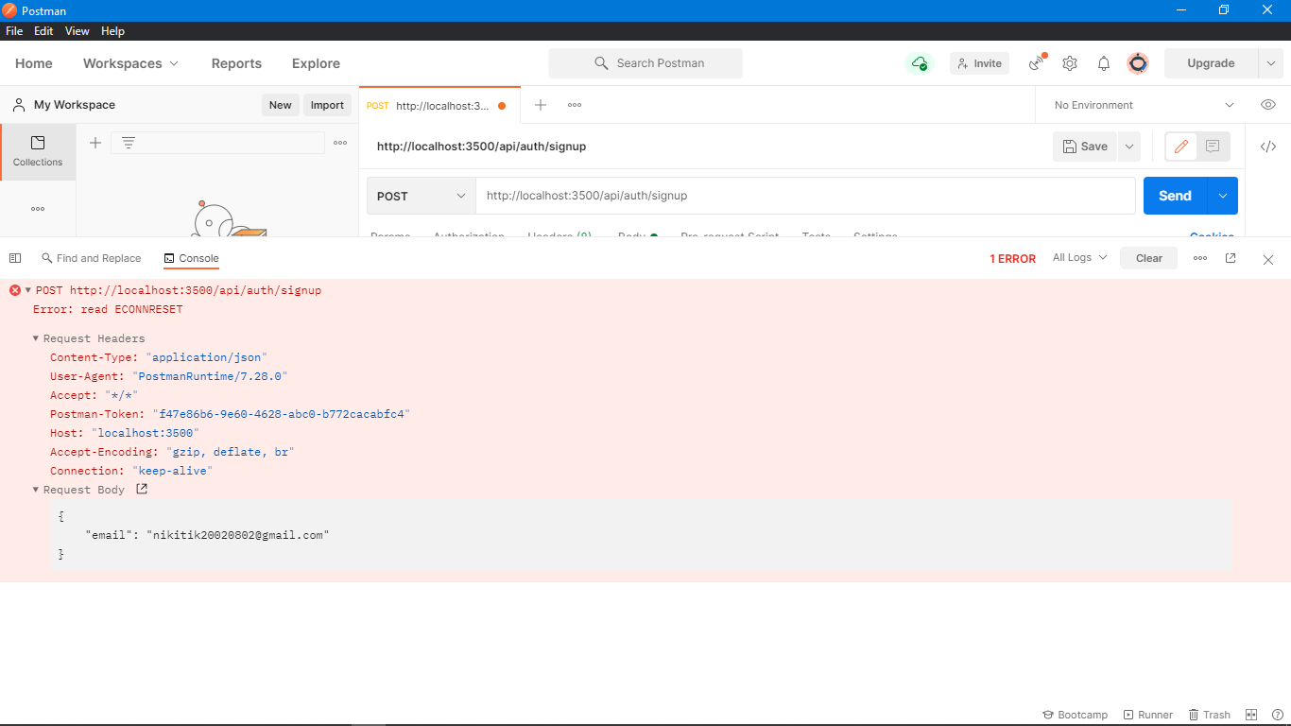Toggle the sidebar panel icon in footer
The height and width of the screenshot is (726, 1291).
15,258
